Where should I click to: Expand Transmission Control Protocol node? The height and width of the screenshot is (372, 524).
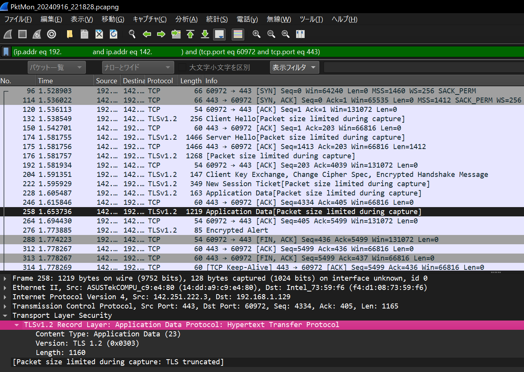pyautogui.click(x=5, y=306)
